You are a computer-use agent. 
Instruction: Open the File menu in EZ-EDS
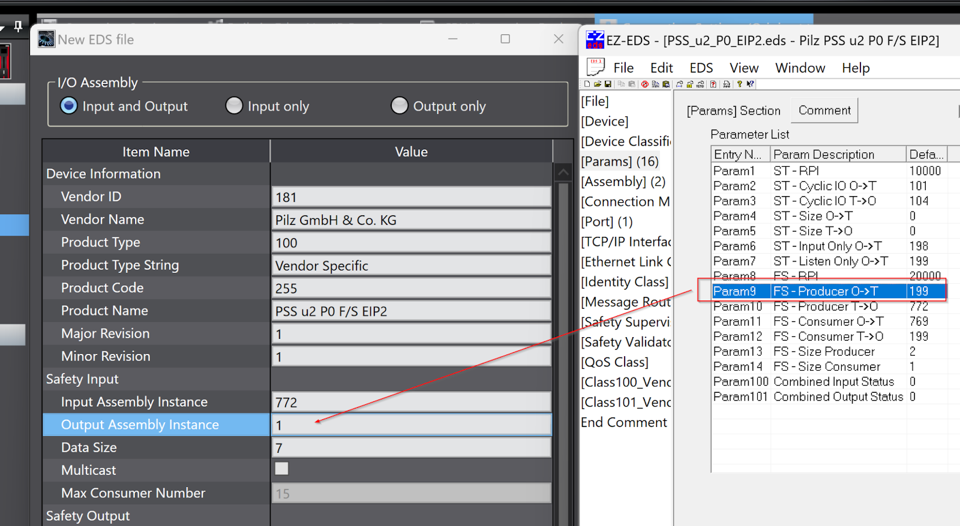[x=623, y=68]
